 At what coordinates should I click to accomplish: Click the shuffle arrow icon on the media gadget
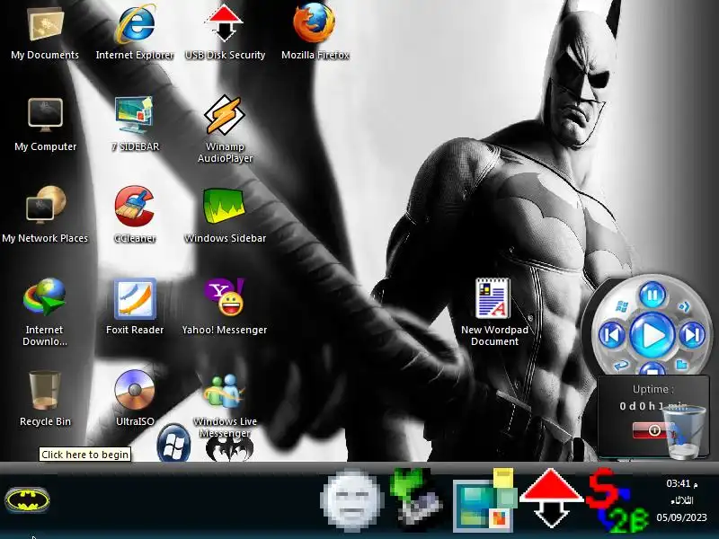[684, 306]
